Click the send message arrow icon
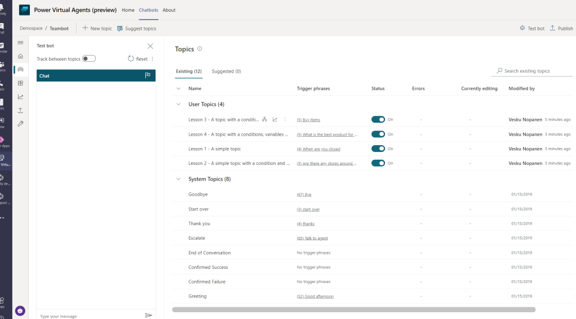 click(149, 316)
